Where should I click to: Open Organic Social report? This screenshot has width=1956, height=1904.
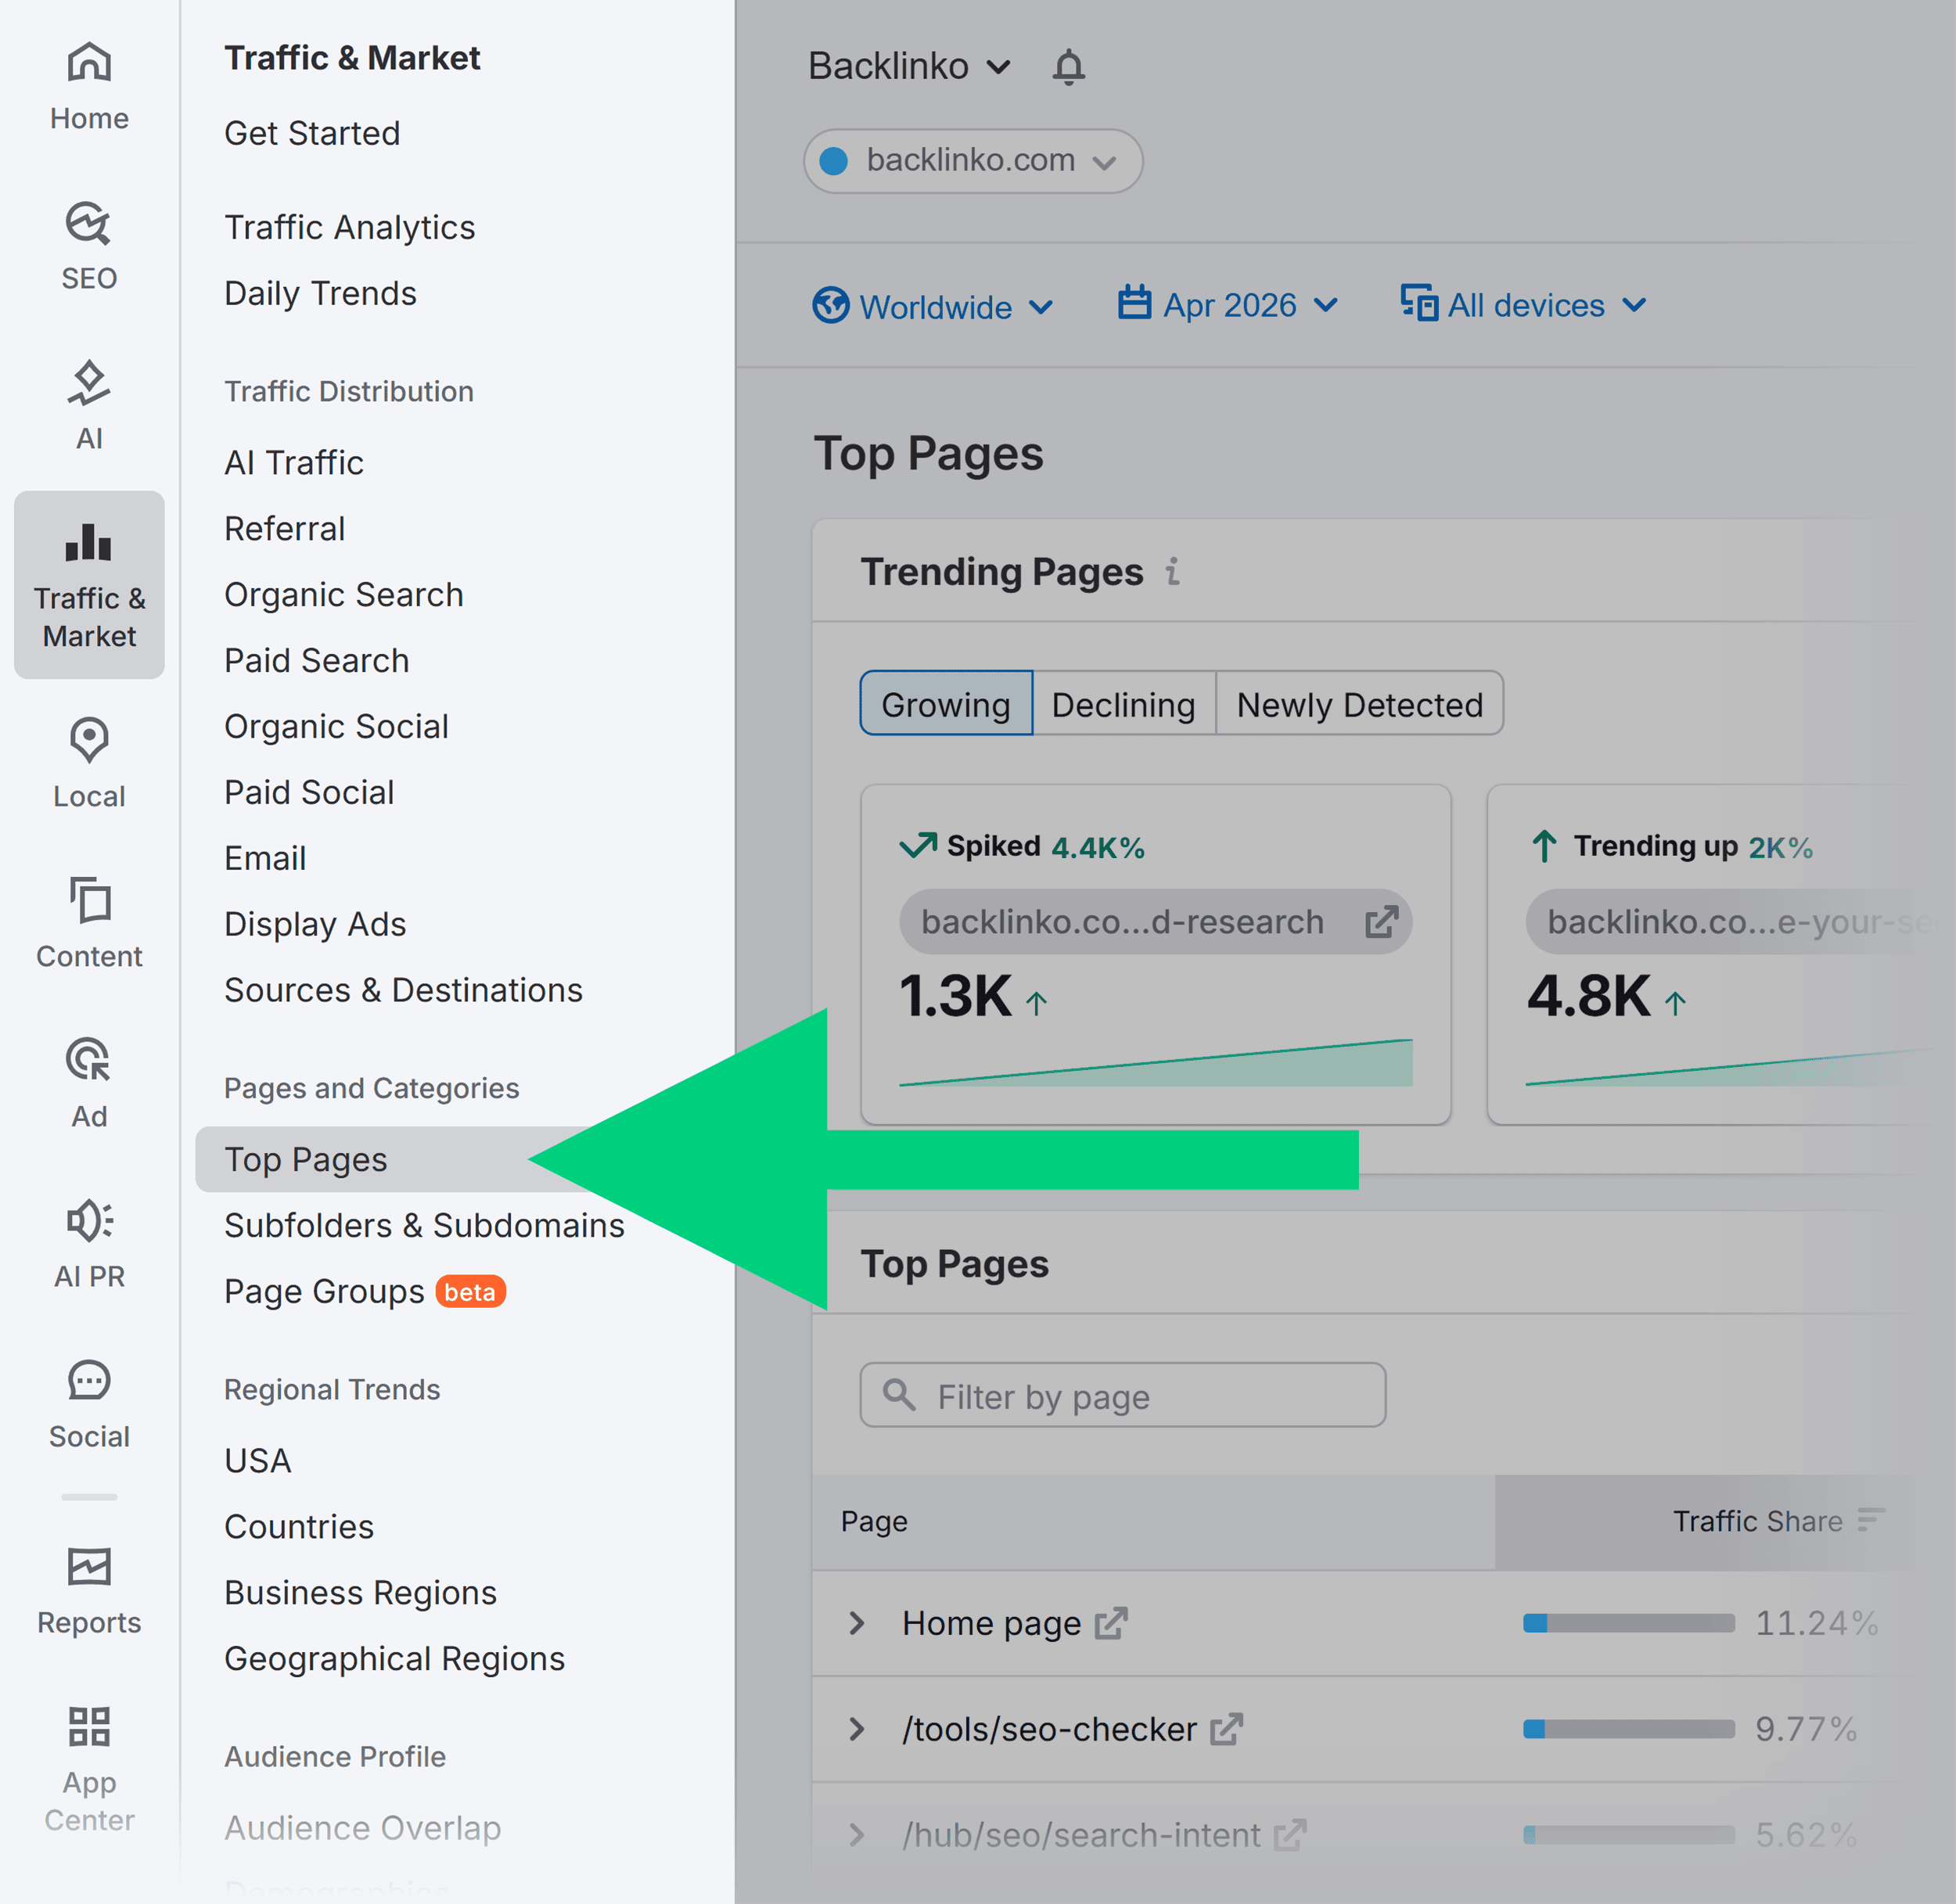[336, 726]
